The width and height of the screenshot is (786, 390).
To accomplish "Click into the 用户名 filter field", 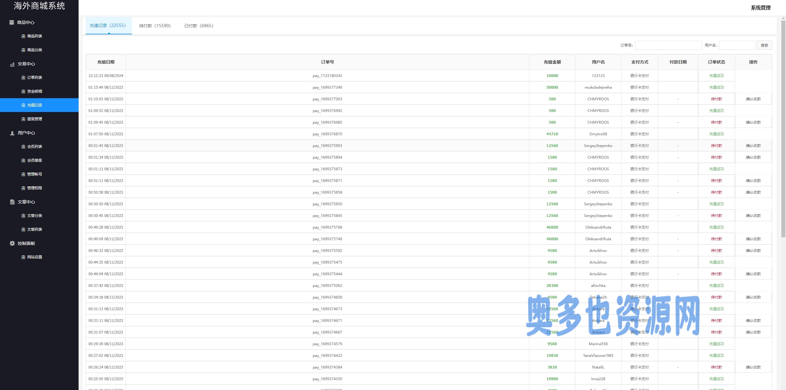I will point(737,45).
